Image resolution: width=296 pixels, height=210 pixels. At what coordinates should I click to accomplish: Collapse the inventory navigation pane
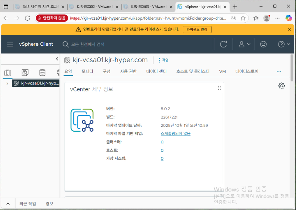(57, 59)
